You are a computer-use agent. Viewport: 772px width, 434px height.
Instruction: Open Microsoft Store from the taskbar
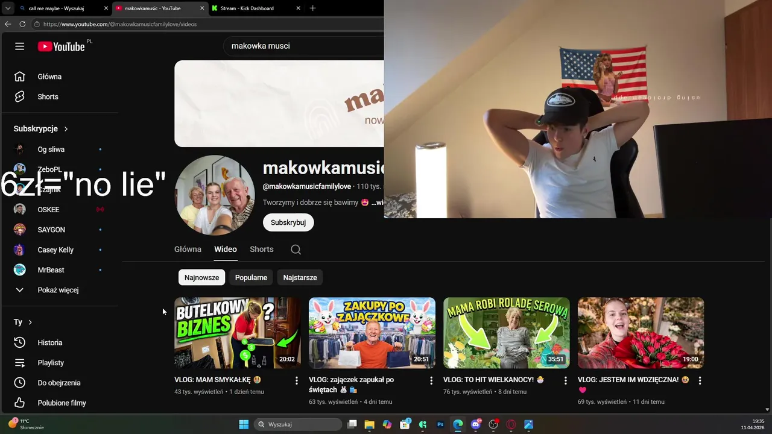405,424
